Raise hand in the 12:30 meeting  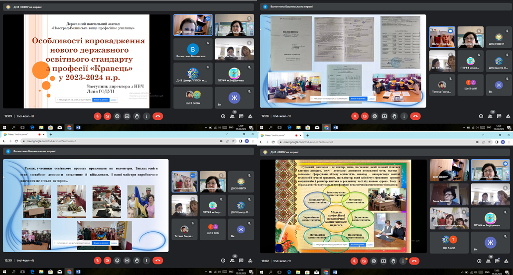click(x=136, y=260)
